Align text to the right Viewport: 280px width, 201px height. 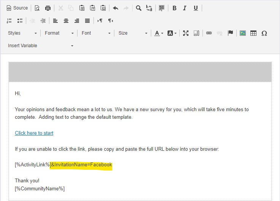[x=77, y=21]
